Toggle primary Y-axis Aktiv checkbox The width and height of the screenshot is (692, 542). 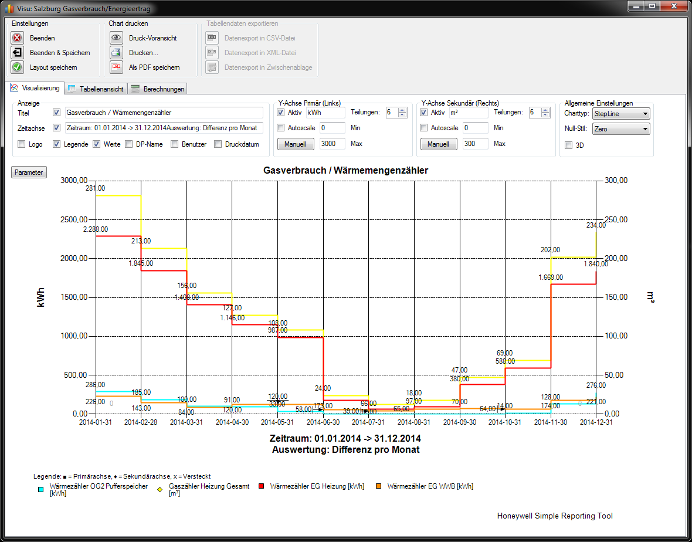(281, 113)
